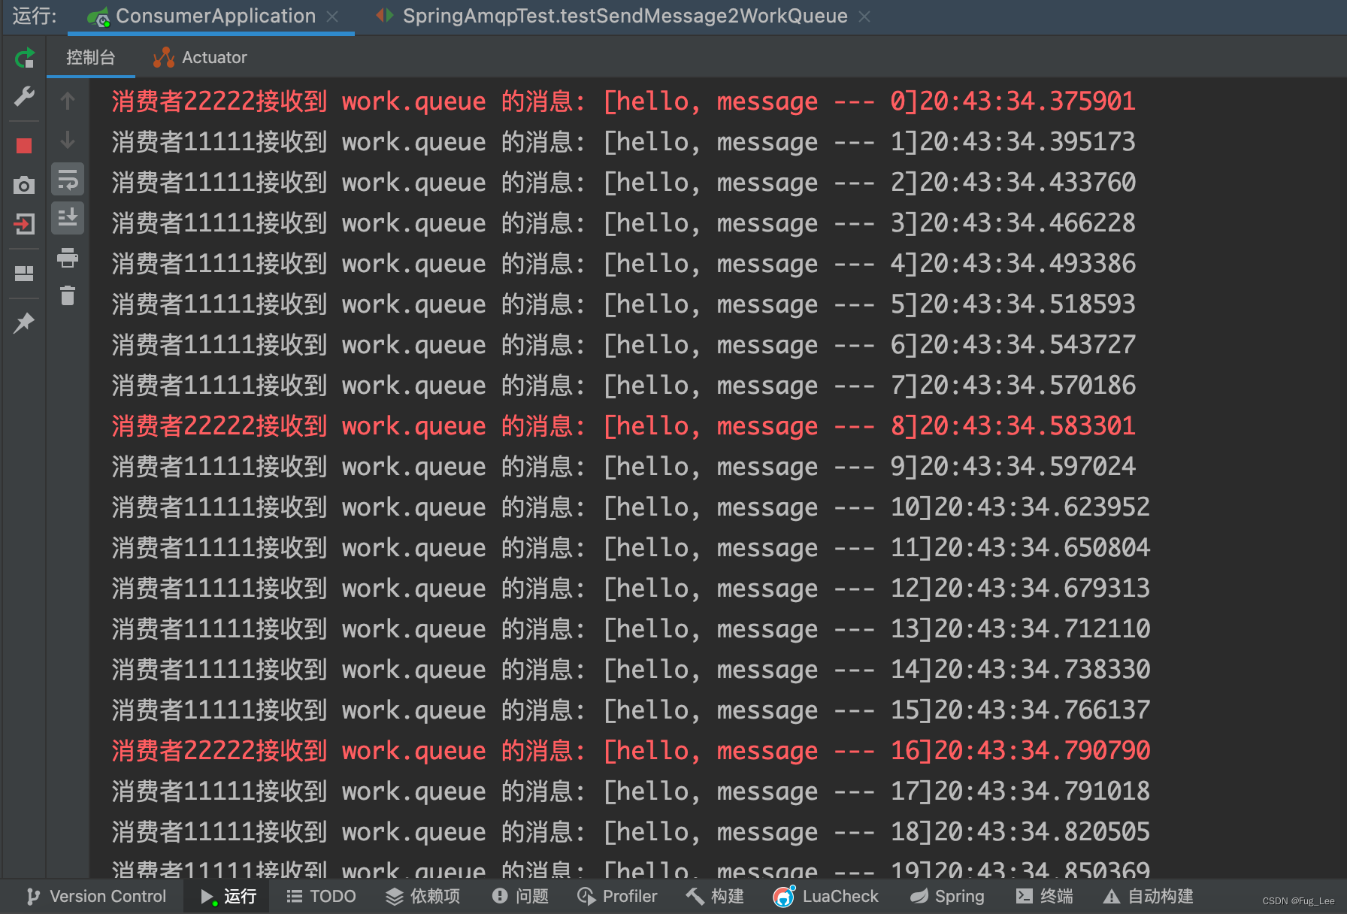Open the Version Control tool window
The image size is (1347, 914).
[x=96, y=896]
